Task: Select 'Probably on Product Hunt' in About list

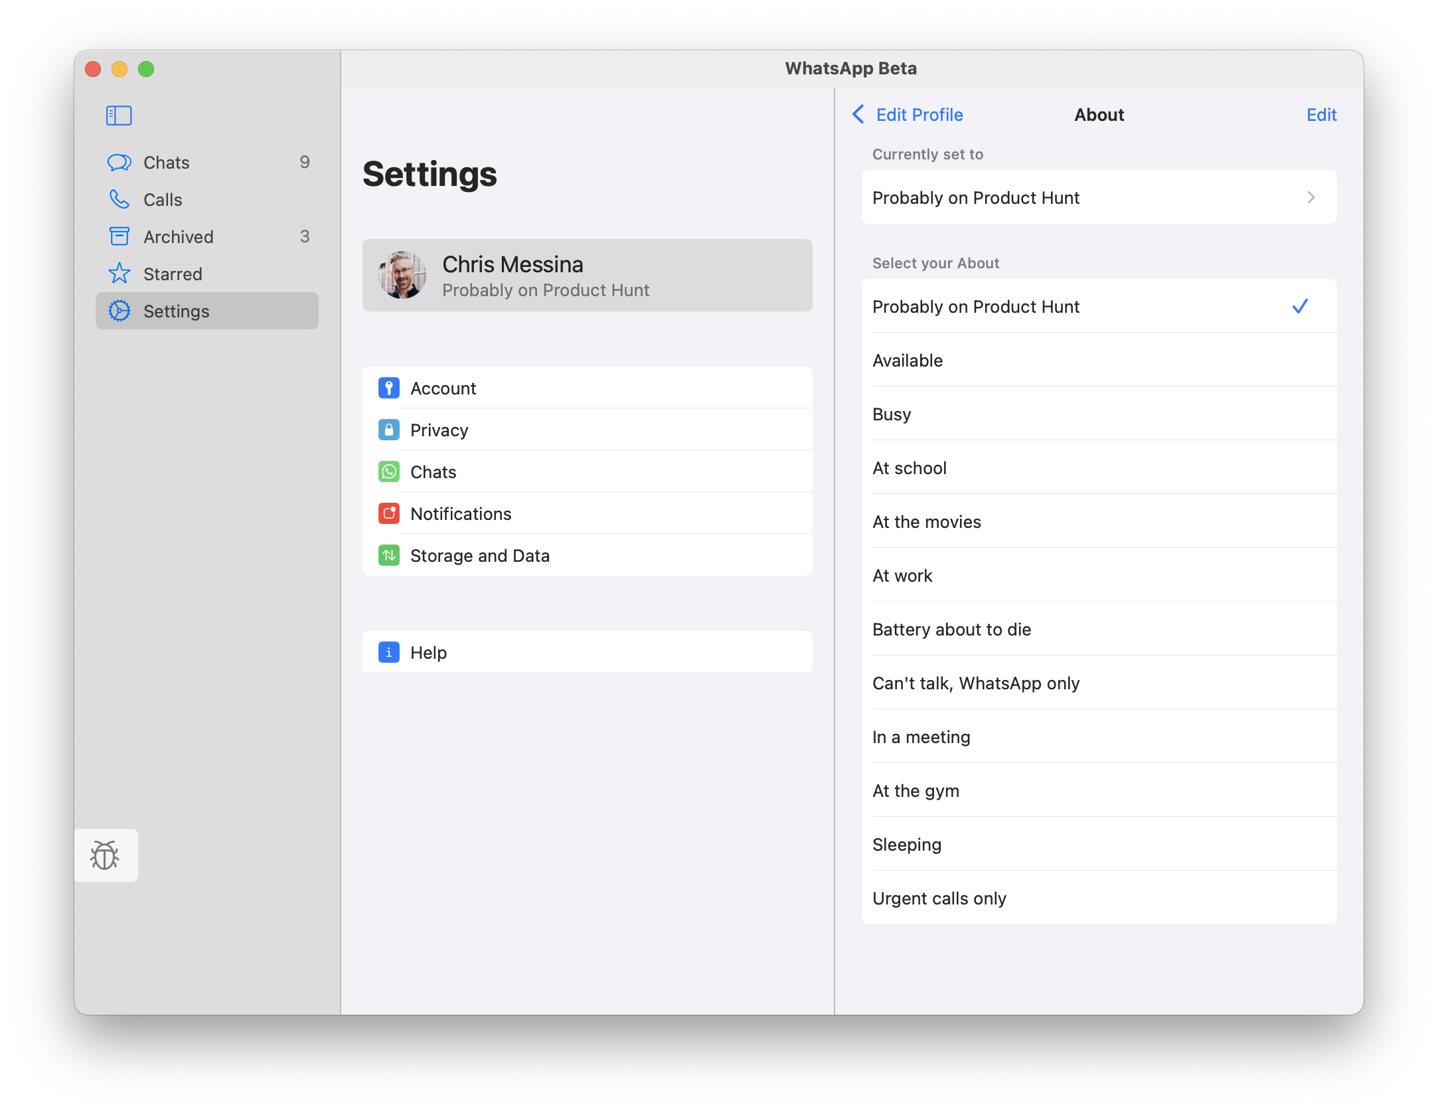Action: tap(1099, 306)
